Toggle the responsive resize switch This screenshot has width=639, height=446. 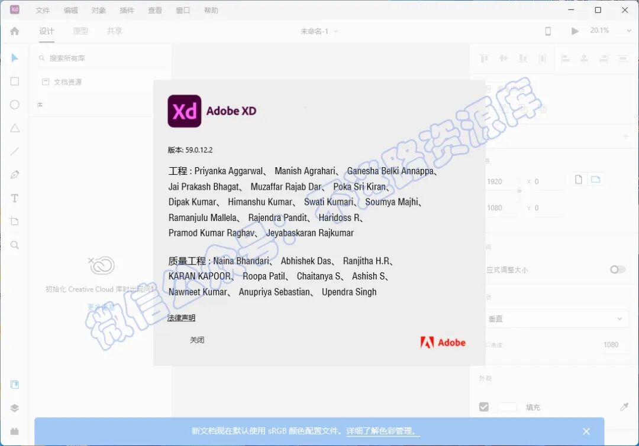click(x=617, y=269)
